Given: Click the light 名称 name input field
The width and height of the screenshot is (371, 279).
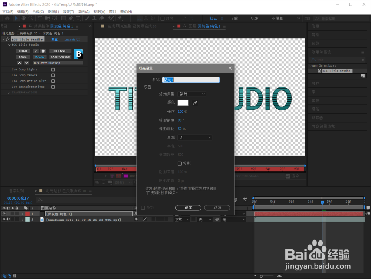Looking at the screenshot, I should (191, 80).
